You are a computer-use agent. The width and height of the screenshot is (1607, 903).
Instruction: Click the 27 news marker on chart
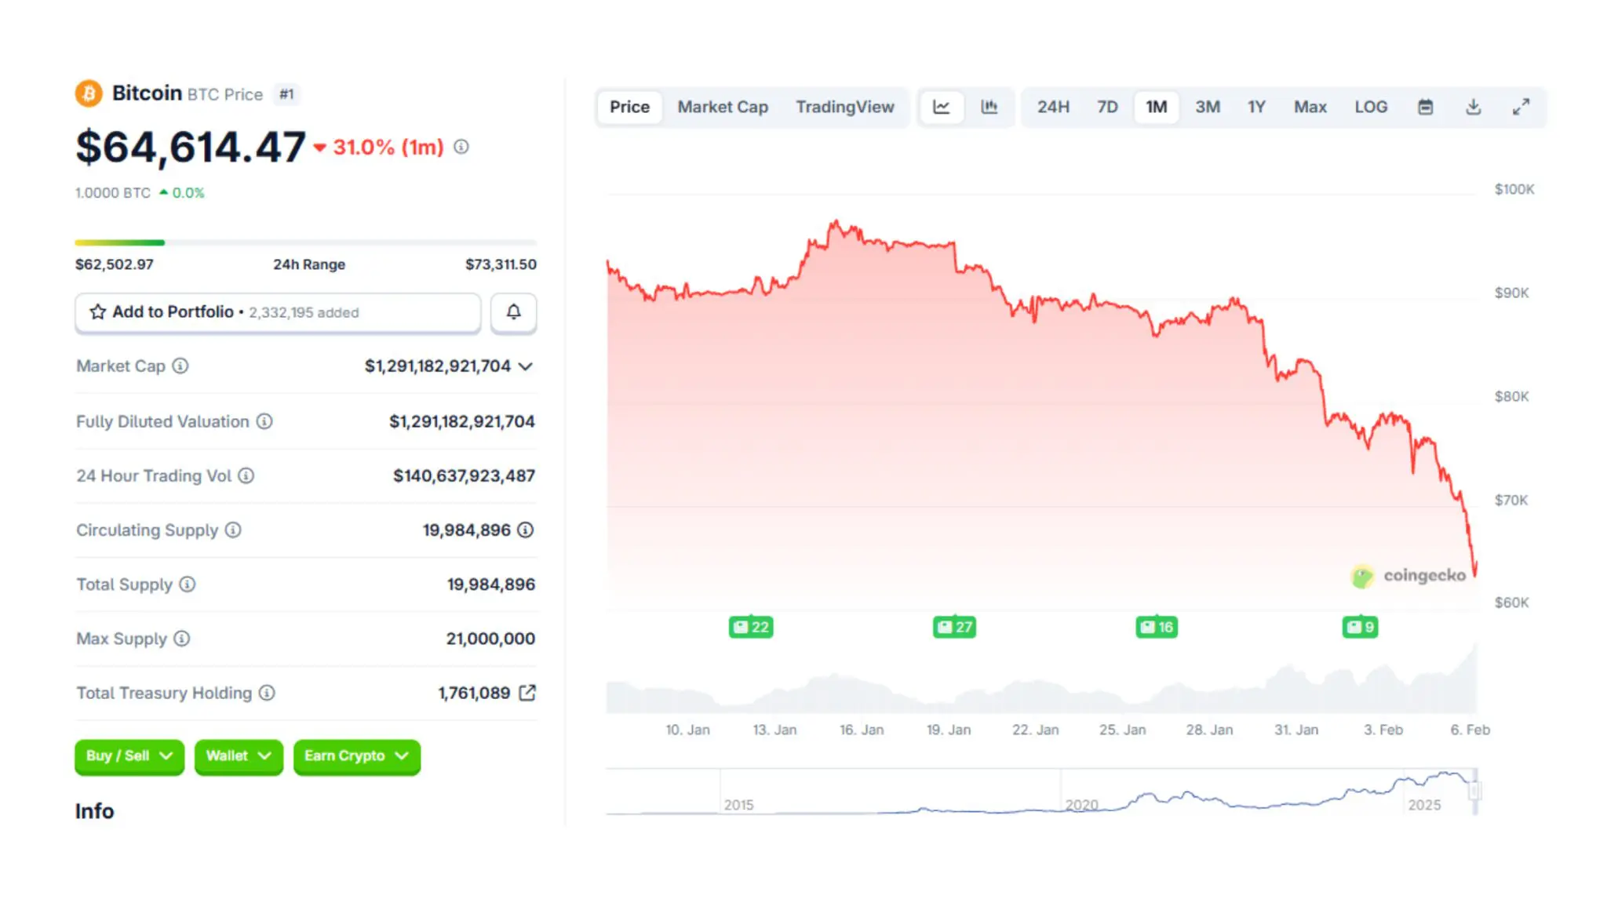pos(954,627)
